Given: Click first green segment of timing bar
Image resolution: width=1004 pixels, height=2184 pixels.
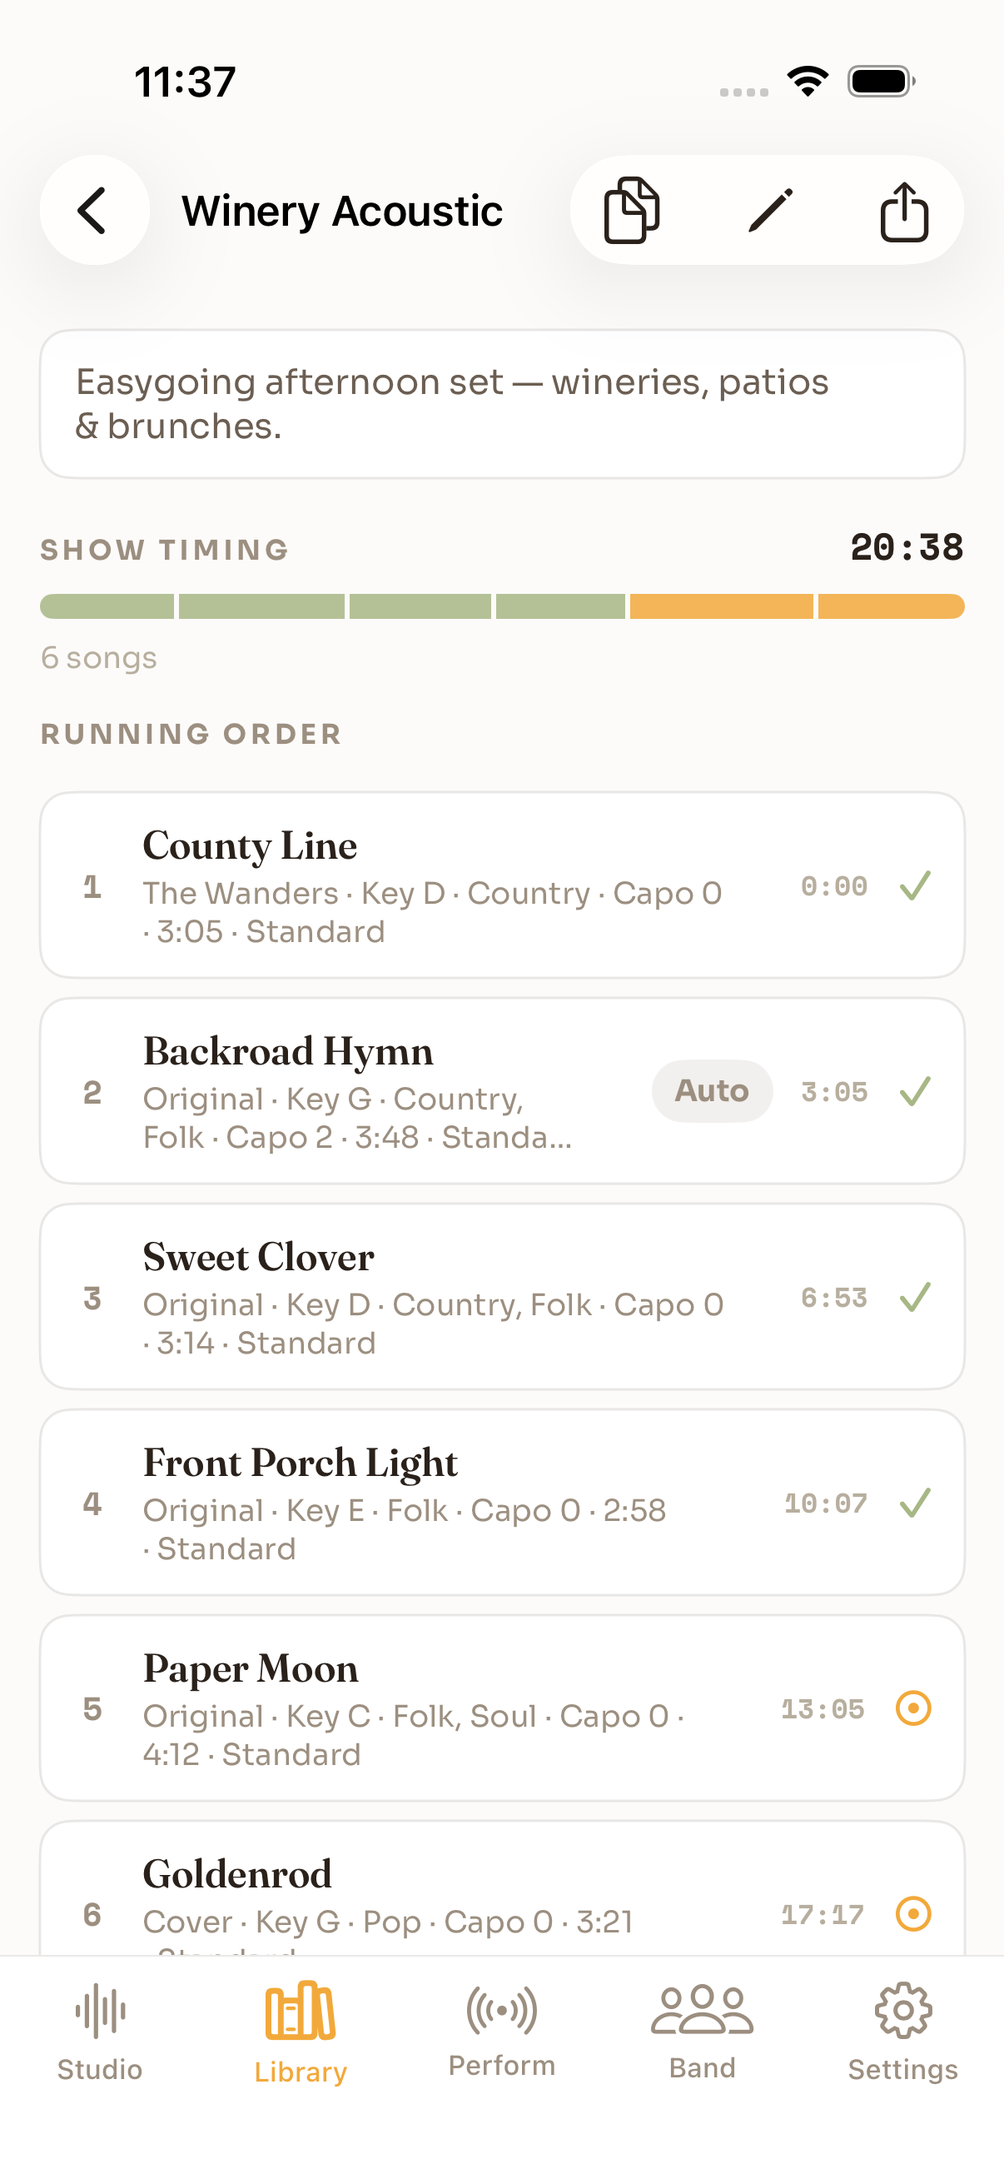Looking at the screenshot, I should [x=107, y=606].
